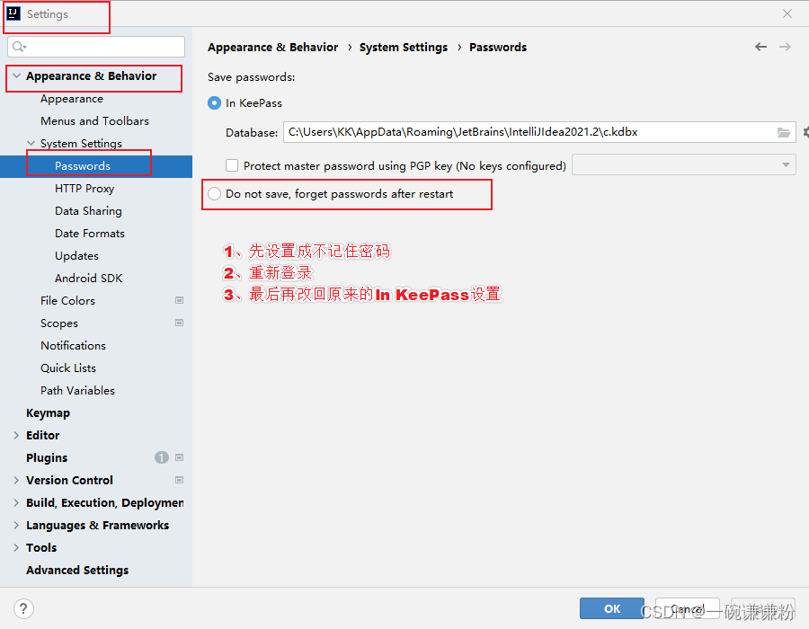Image resolution: width=809 pixels, height=629 pixels.
Task: Click the back navigation arrow
Action: pos(760,47)
